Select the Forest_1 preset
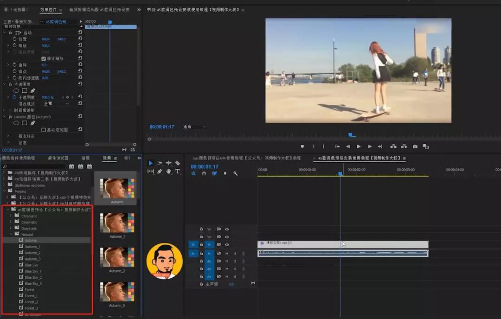Image resolution: width=501 pixels, height=319 pixels. click(x=31, y=296)
